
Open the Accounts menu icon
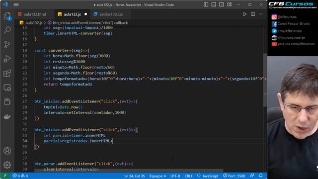coord(7,151)
